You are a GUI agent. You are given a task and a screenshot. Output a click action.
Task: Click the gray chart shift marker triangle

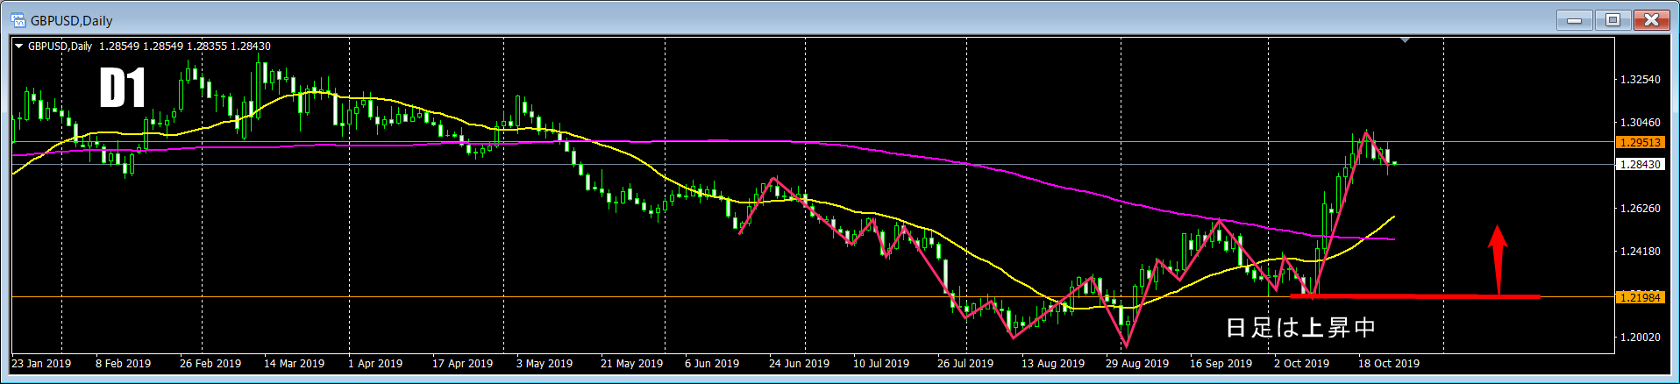coord(1406,40)
